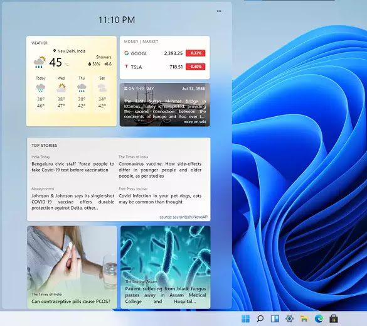Click the New Delhi location pin icon
This screenshot has width=367, height=326.
(x=55, y=51)
